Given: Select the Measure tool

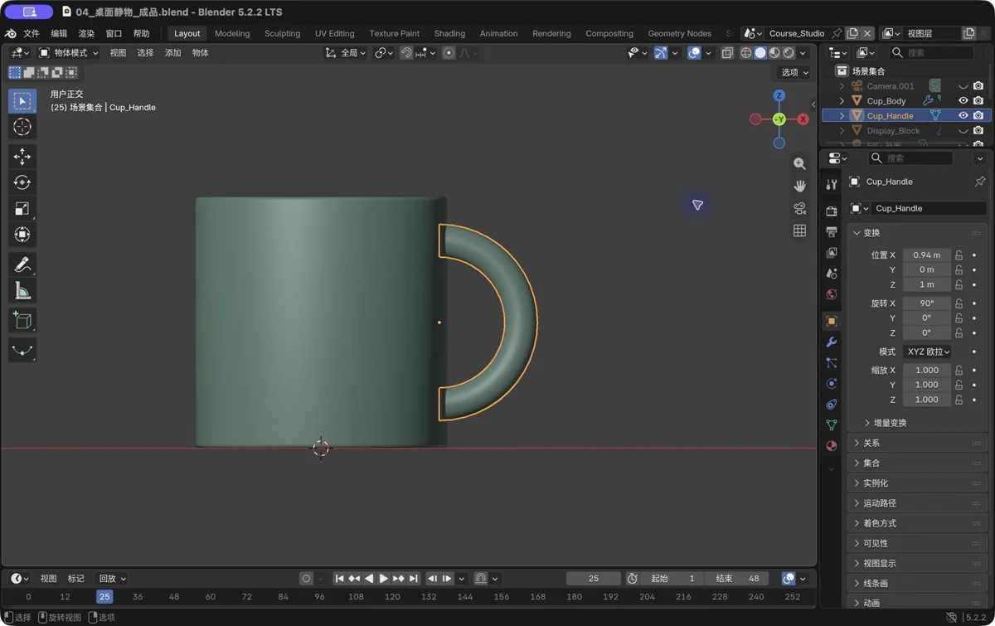Looking at the screenshot, I should click(22, 291).
